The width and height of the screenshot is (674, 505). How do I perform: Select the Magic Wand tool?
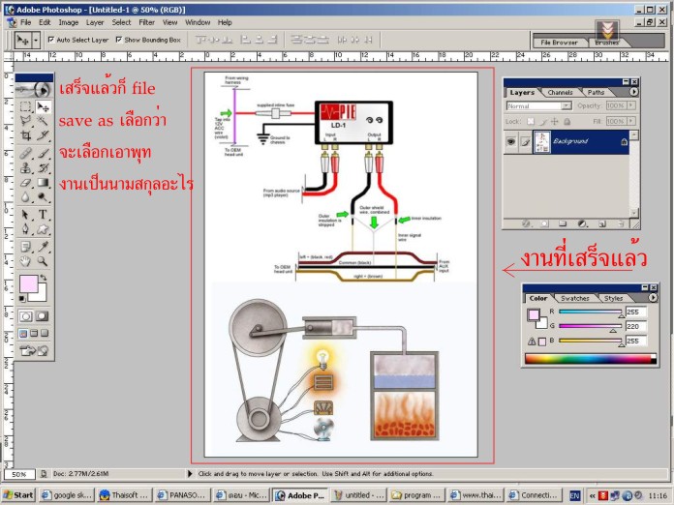click(43, 121)
